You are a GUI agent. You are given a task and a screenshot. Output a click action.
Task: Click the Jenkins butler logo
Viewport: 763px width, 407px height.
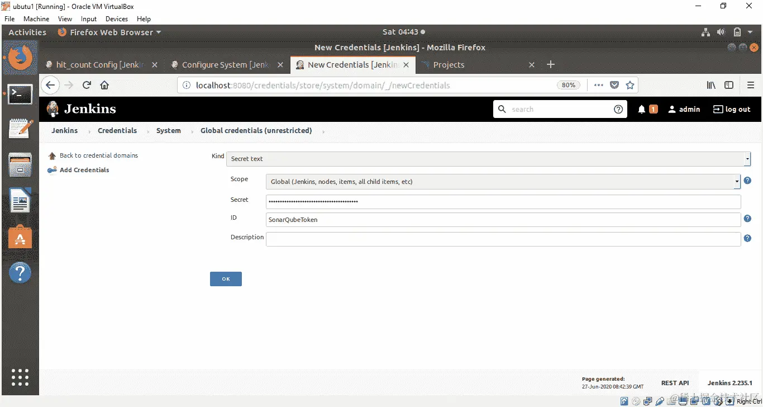(53, 109)
